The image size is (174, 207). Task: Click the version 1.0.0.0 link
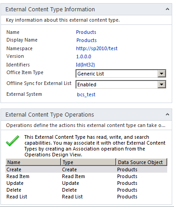[84, 56]
